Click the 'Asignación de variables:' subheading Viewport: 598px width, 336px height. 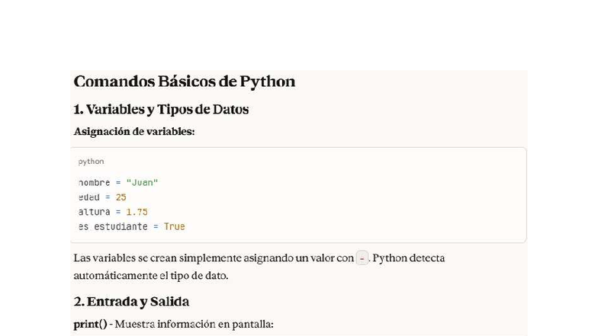[134, 132]
